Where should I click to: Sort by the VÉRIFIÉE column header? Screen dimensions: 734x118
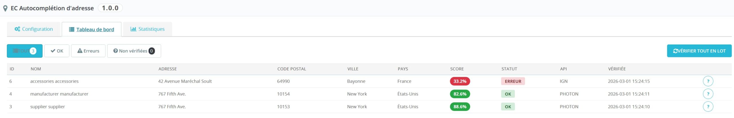617,69
